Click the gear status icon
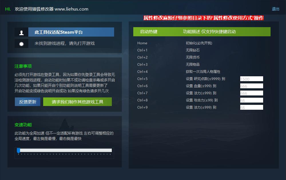This screenshot has height=180, width=286. coord(21,44)
